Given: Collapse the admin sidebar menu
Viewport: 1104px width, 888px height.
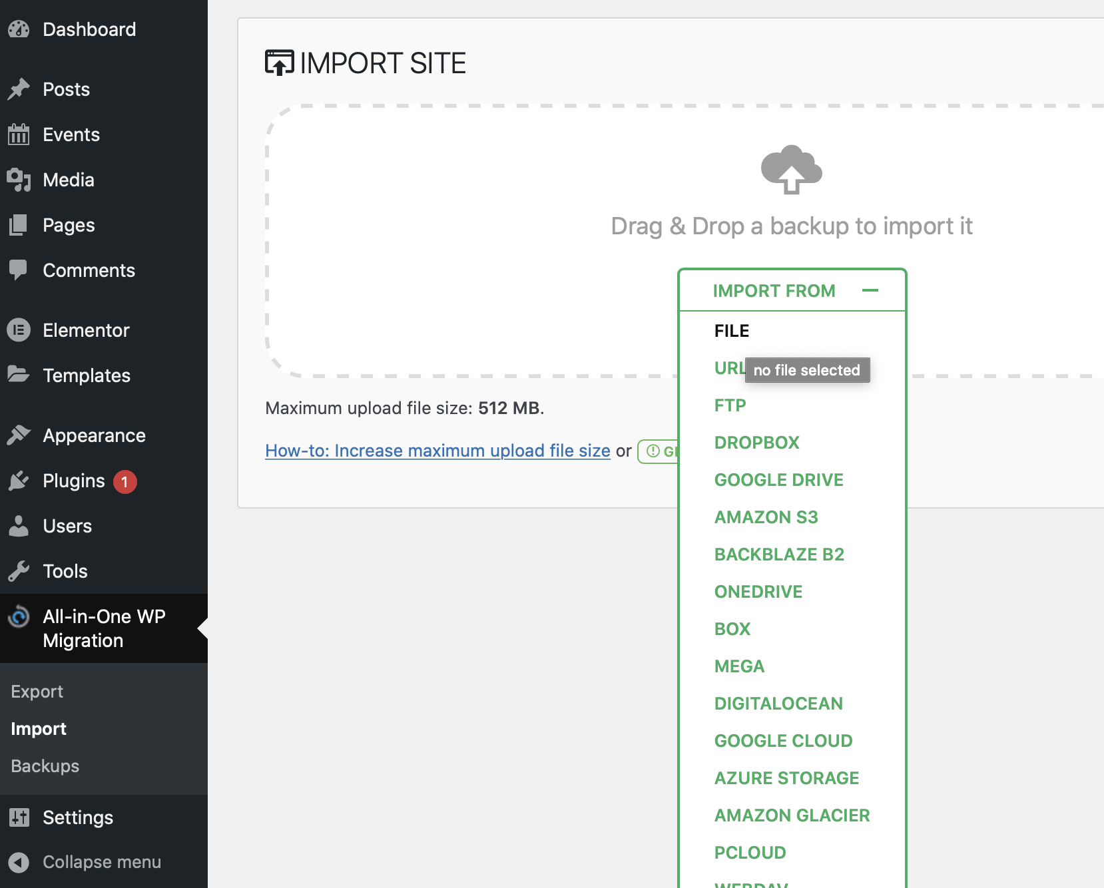Looking at the screenshot, I should (x=101, y=862).
